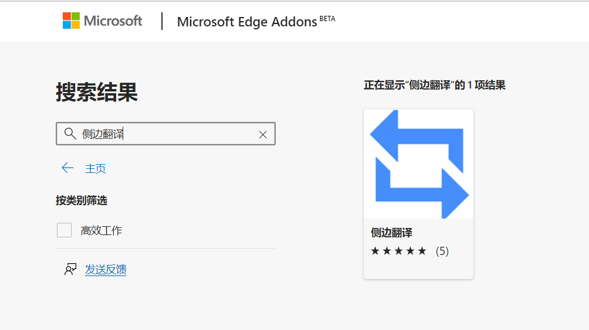Click the Microsoft four-color logo
Viewport: 589px width, 330px height.
(71, 21)
